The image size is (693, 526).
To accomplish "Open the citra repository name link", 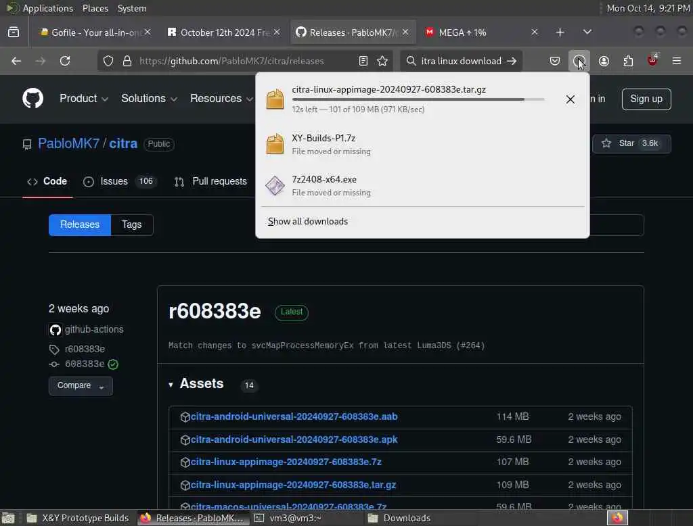I will (123, 143).
